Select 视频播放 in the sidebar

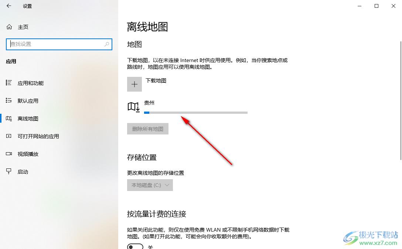point(28,154)
